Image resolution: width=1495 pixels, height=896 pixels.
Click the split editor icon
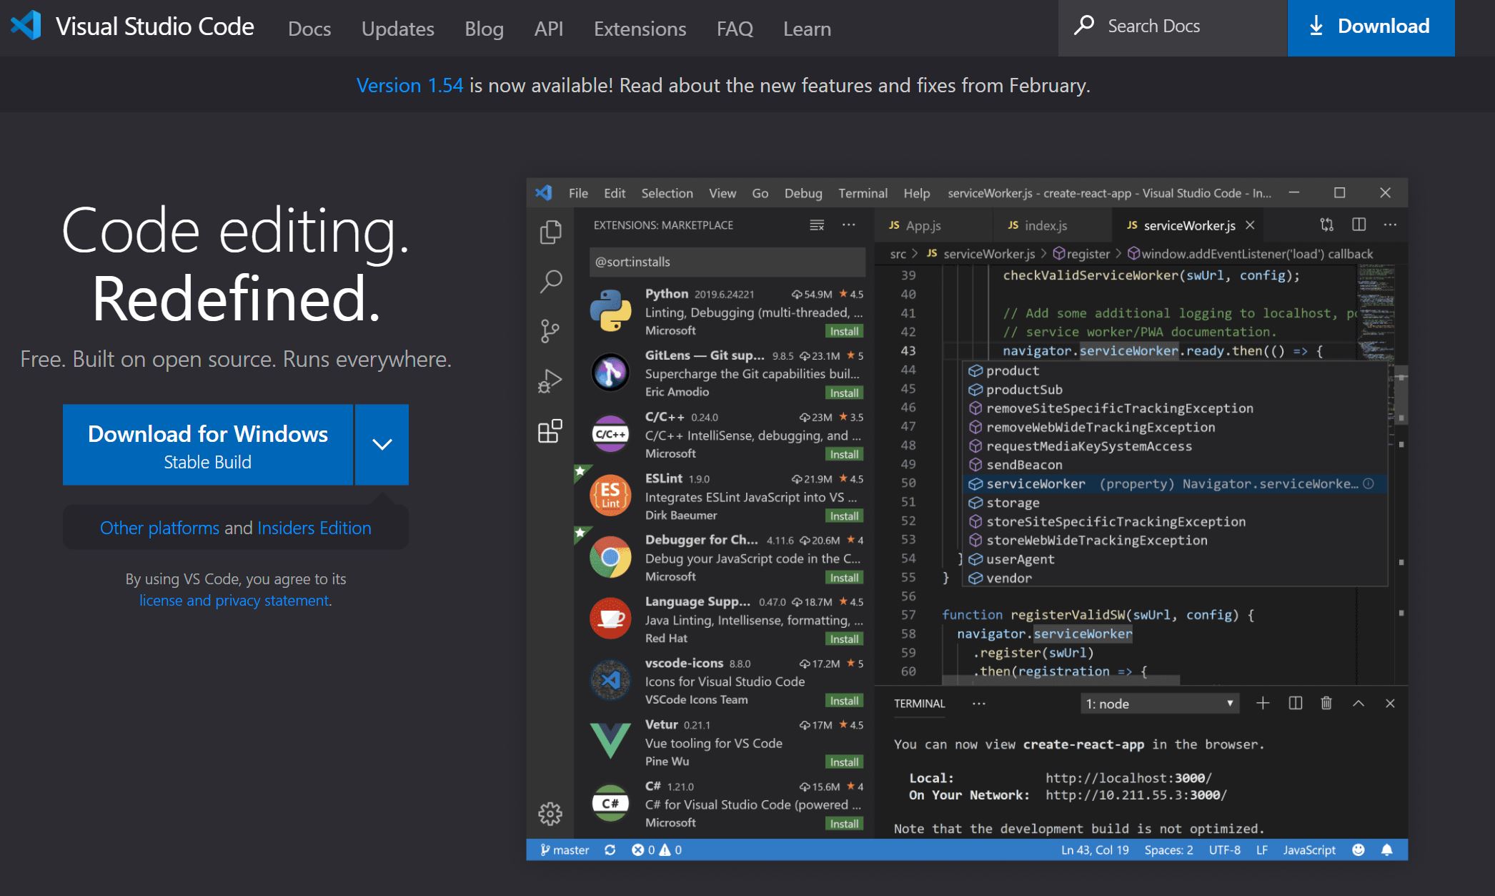click(1359, 225)
